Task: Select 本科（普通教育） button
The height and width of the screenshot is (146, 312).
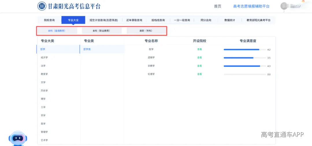Action: coord(57,31)
